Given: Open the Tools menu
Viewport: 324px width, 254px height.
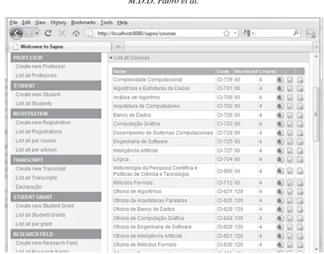Looking at the screenshot, I should tap(107, 23).
